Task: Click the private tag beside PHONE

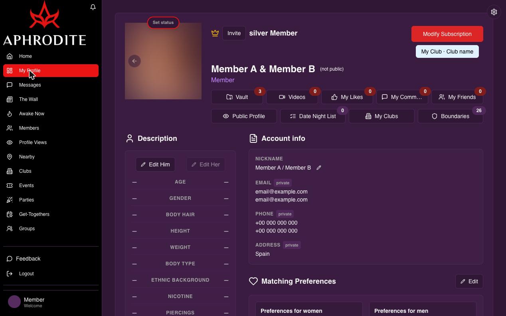Action: pyautogui.click(x=285, y=214)
